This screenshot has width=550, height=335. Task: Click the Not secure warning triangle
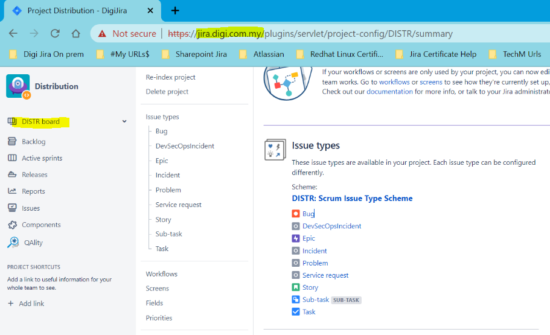[102, 34]
